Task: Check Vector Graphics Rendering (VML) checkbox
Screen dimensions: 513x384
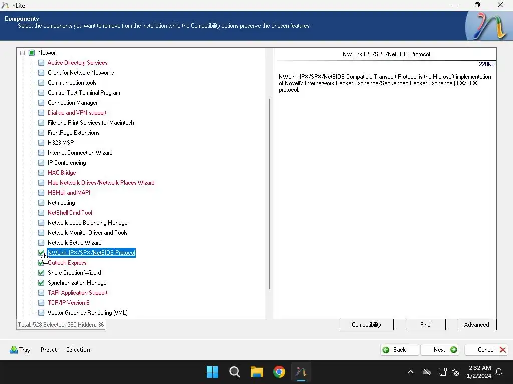Action: click(x=41, y=313)
